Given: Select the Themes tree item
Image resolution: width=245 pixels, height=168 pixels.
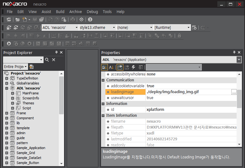Looking at the screenshot, I should pyautogui.click(x=28, y=103).
